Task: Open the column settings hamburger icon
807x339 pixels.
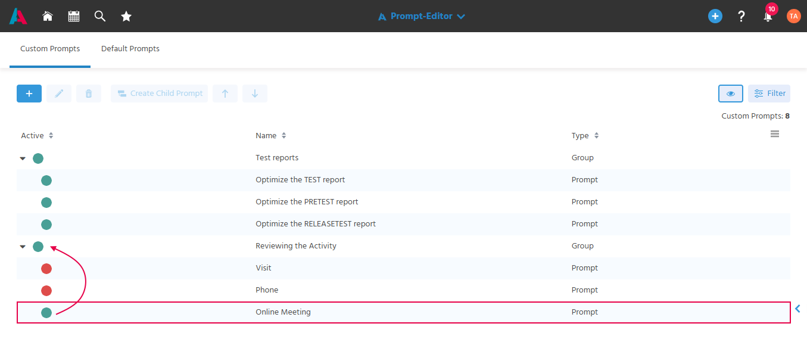Action: (x=775, y=134)
